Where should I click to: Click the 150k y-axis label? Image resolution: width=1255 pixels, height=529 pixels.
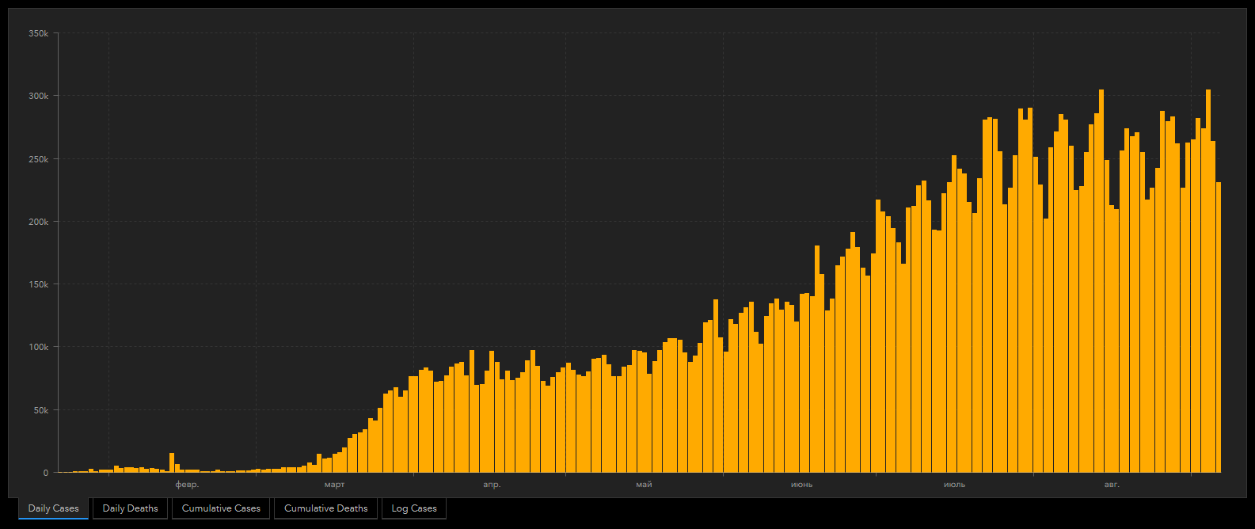(38, 285)
